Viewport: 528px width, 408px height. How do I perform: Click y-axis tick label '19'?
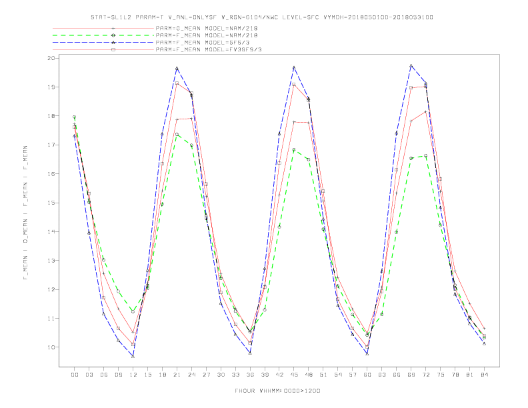[51, 87]
